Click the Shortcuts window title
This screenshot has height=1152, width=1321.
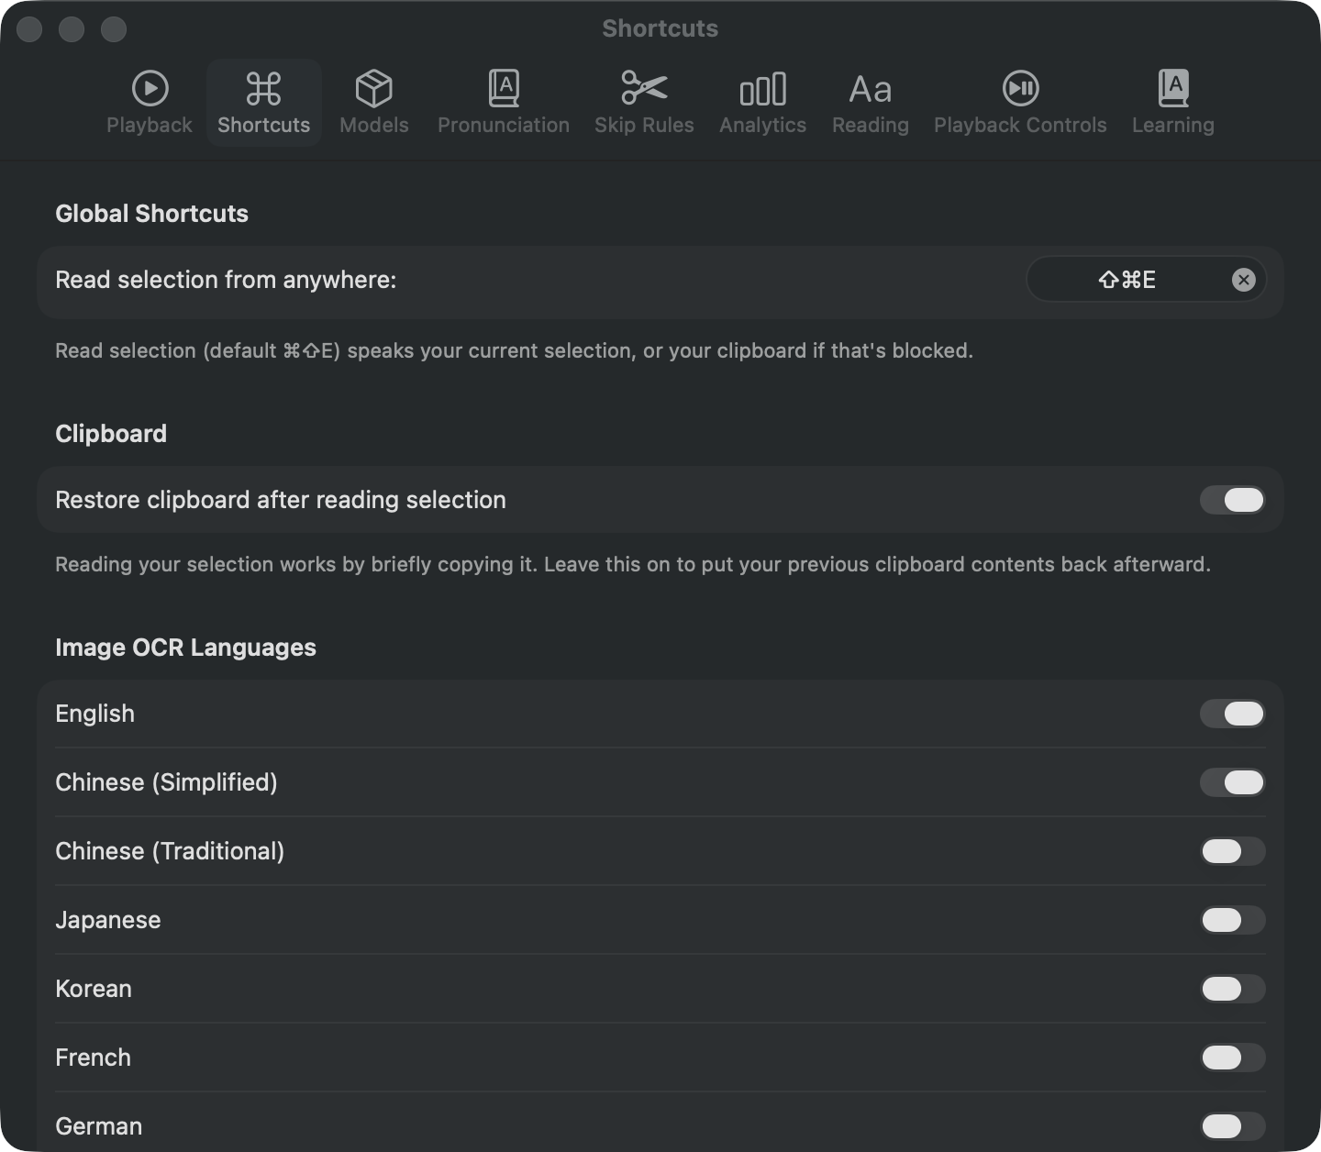[x=660, y=28]
